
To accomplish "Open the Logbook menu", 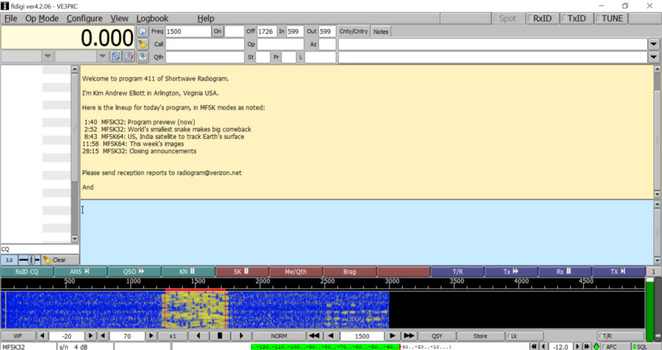I will point(152,18).
